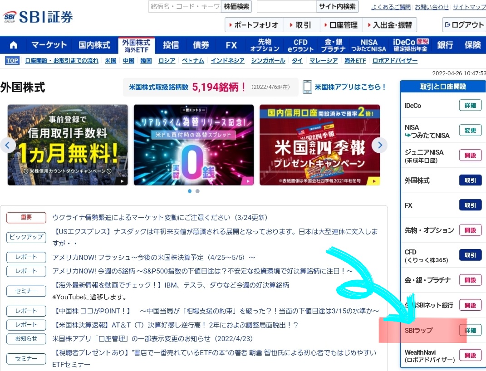Open the マレーシア sub-navigation link
Viewport: 486px width, 371px height.
coord(324,61)
